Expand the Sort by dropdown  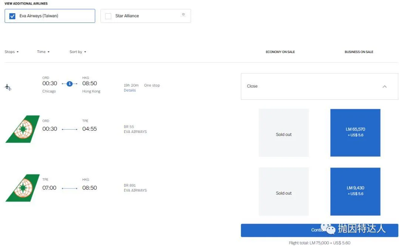pos(78,52)
